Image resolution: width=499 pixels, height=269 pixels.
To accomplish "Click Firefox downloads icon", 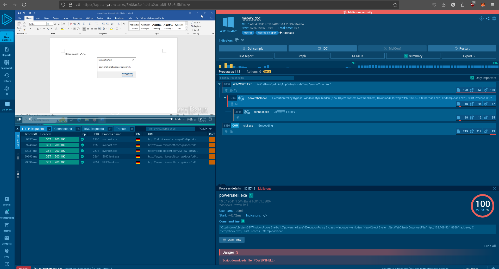I will click(x=444, y=5).
